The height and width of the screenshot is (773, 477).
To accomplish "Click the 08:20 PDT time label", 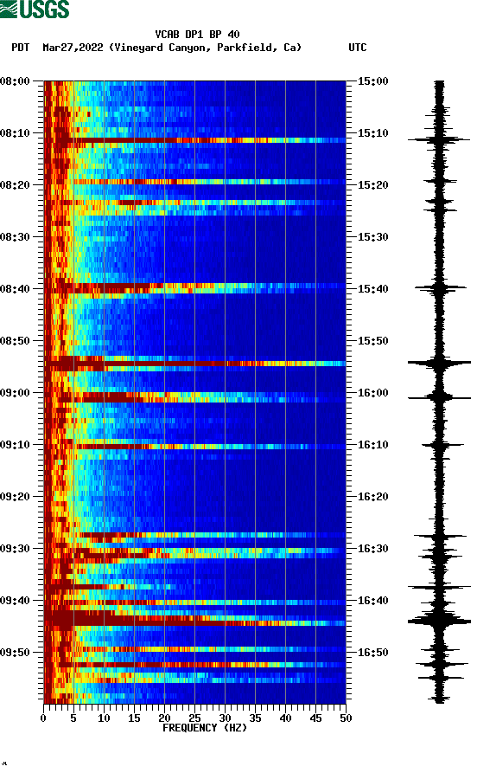I will (x=15, y=185).
